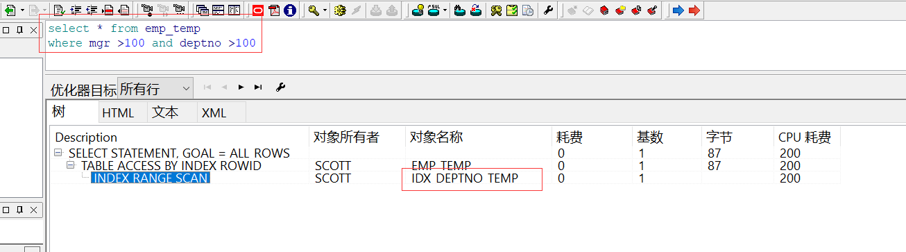Click the blue info circle icon
906x252 pixels.
click(289, 10)
